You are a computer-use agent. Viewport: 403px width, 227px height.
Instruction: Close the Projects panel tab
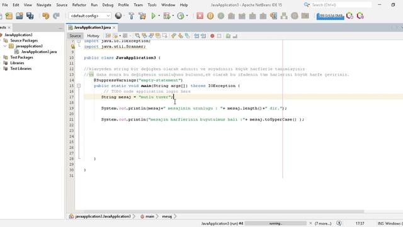(x=9, y=28)
